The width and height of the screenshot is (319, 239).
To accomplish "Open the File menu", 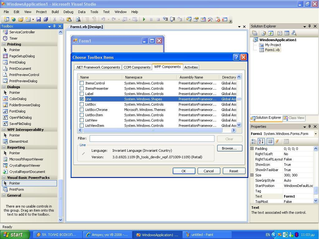I will [x=6, y=12].
